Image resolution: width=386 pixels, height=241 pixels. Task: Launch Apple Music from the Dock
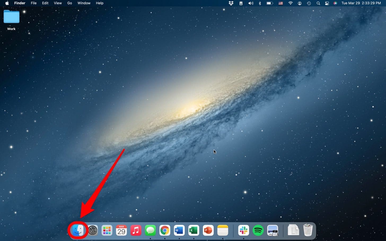pos(136,230)
